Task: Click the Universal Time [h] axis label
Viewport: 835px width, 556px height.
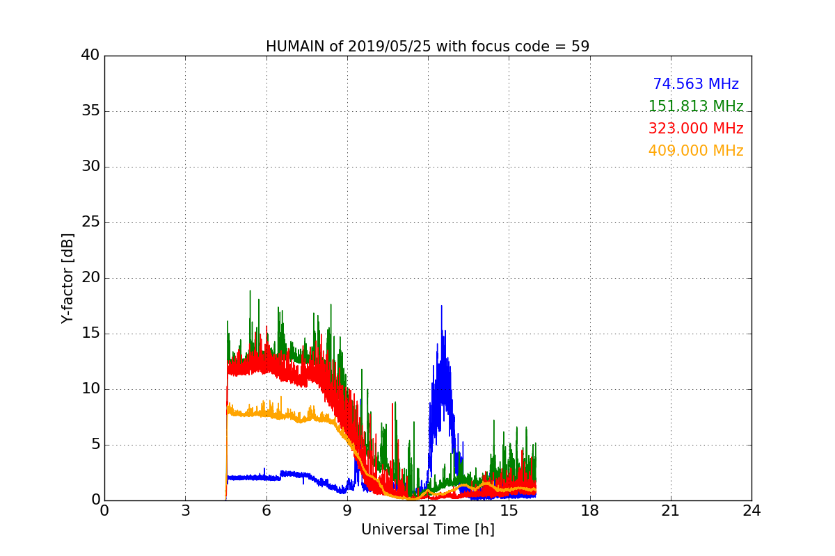Action: tap(427, 530)
